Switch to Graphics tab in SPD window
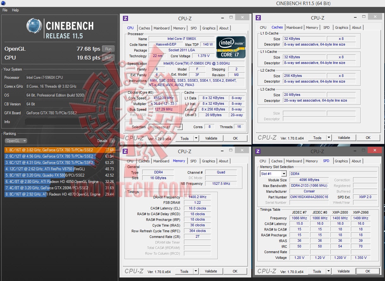This screenshot has width=385, height=281. coord(341,161)
